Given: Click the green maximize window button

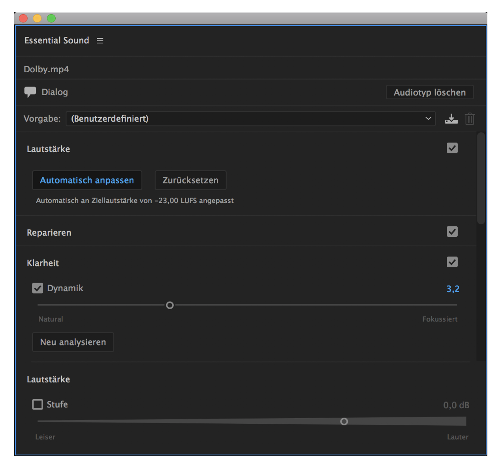Looking at the screenshot, I should 51,18.
